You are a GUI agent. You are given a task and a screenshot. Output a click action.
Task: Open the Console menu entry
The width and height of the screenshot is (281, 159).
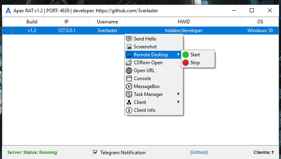(x=154, y=79)
